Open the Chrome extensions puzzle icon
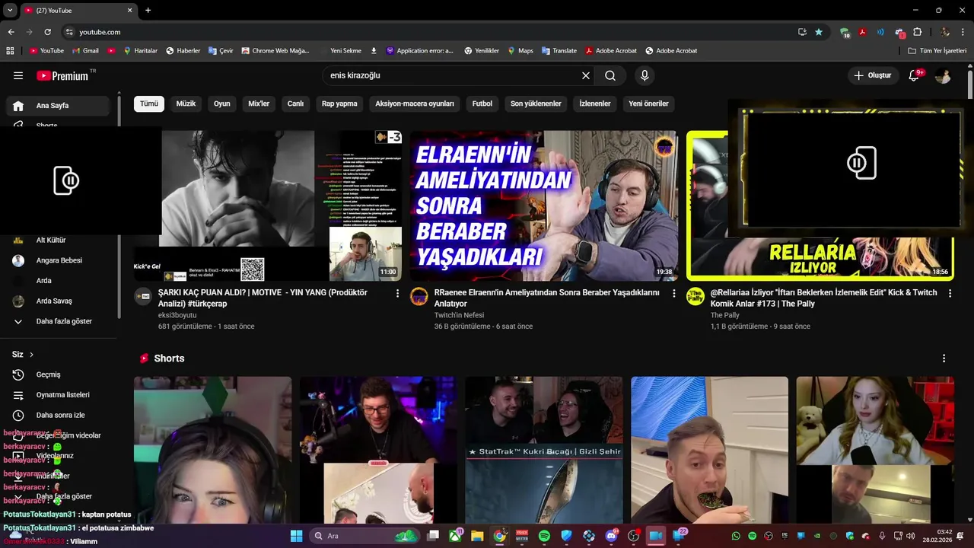 point(917,32)
